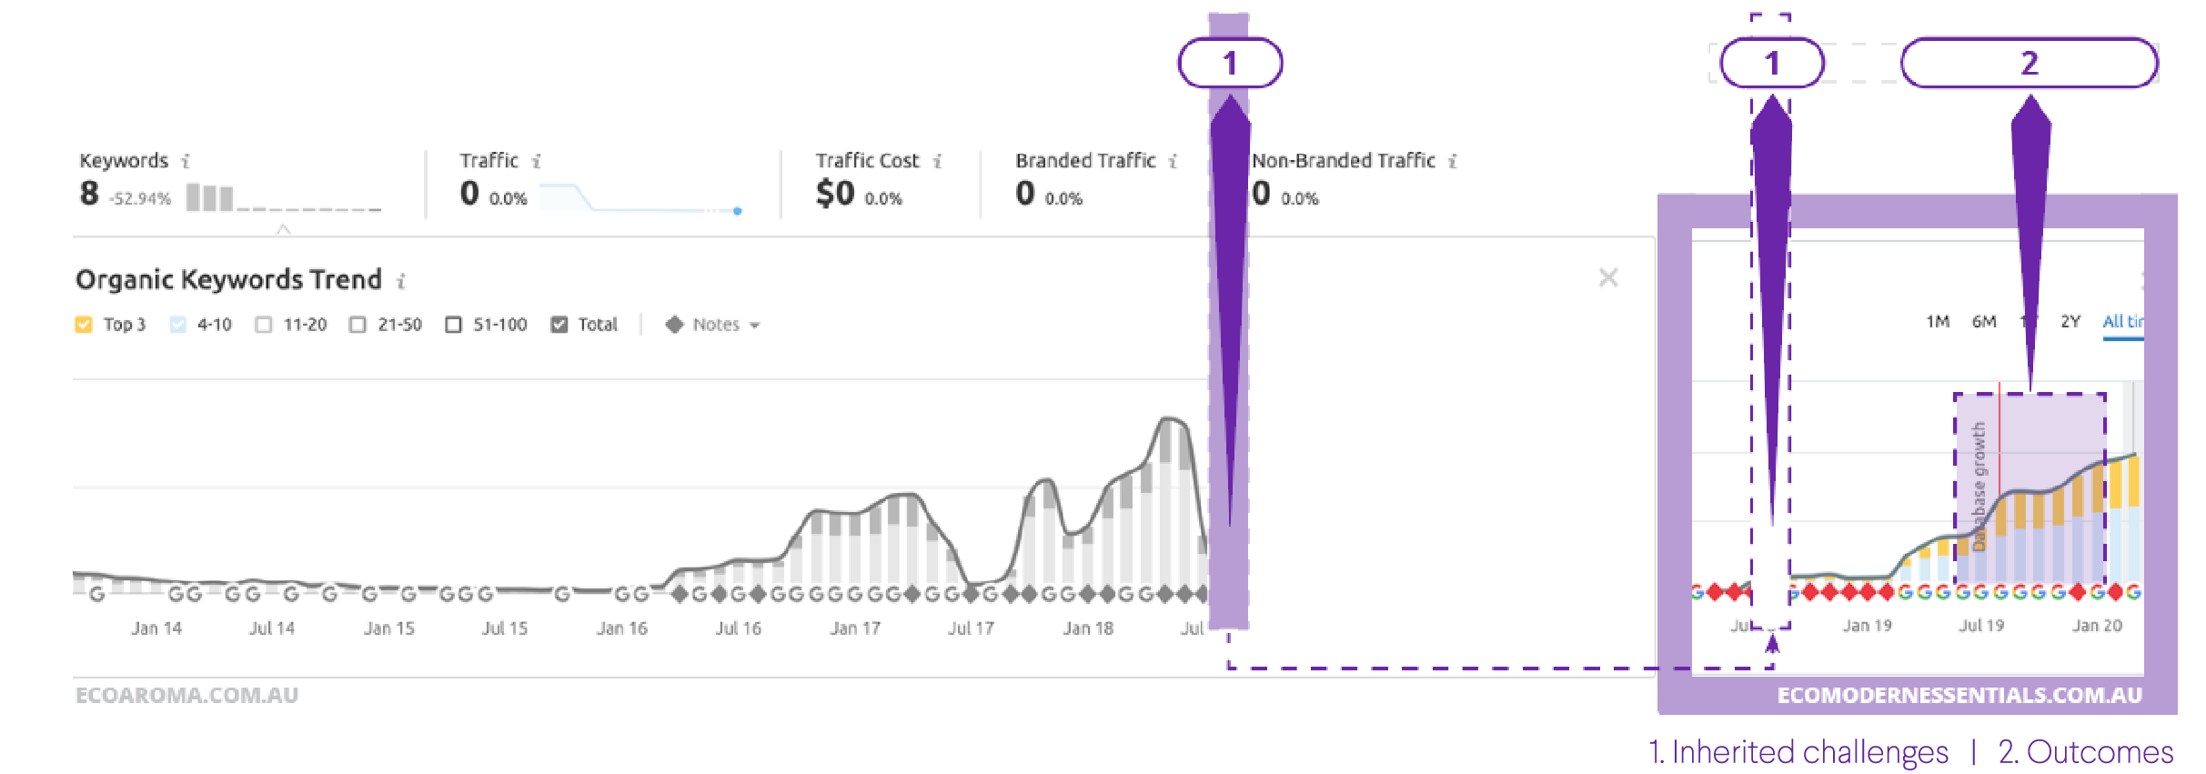
Task: Select the 1M time range
Action: pos(1937,322)
